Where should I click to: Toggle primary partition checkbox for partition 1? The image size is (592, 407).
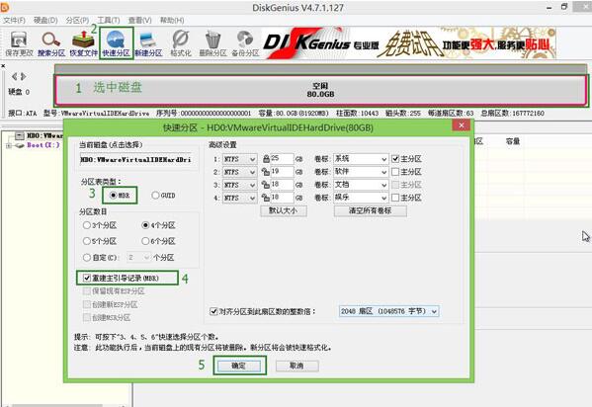pyautogui.click(x=395, y=159)
